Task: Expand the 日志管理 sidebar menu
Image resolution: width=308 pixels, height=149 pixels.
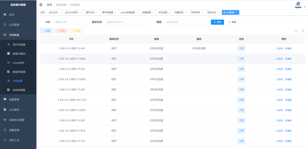Action: click(32, 25)
